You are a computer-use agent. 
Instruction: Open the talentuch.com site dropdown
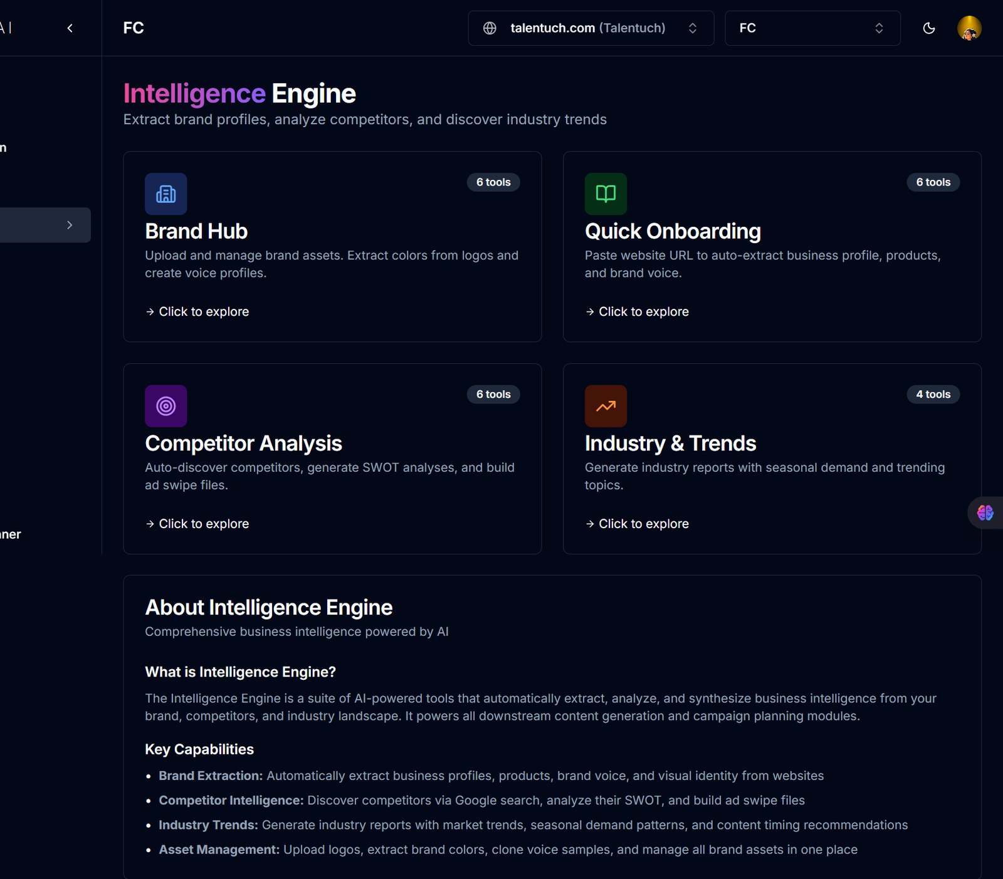pyautogui.click(x=591, y=28)
